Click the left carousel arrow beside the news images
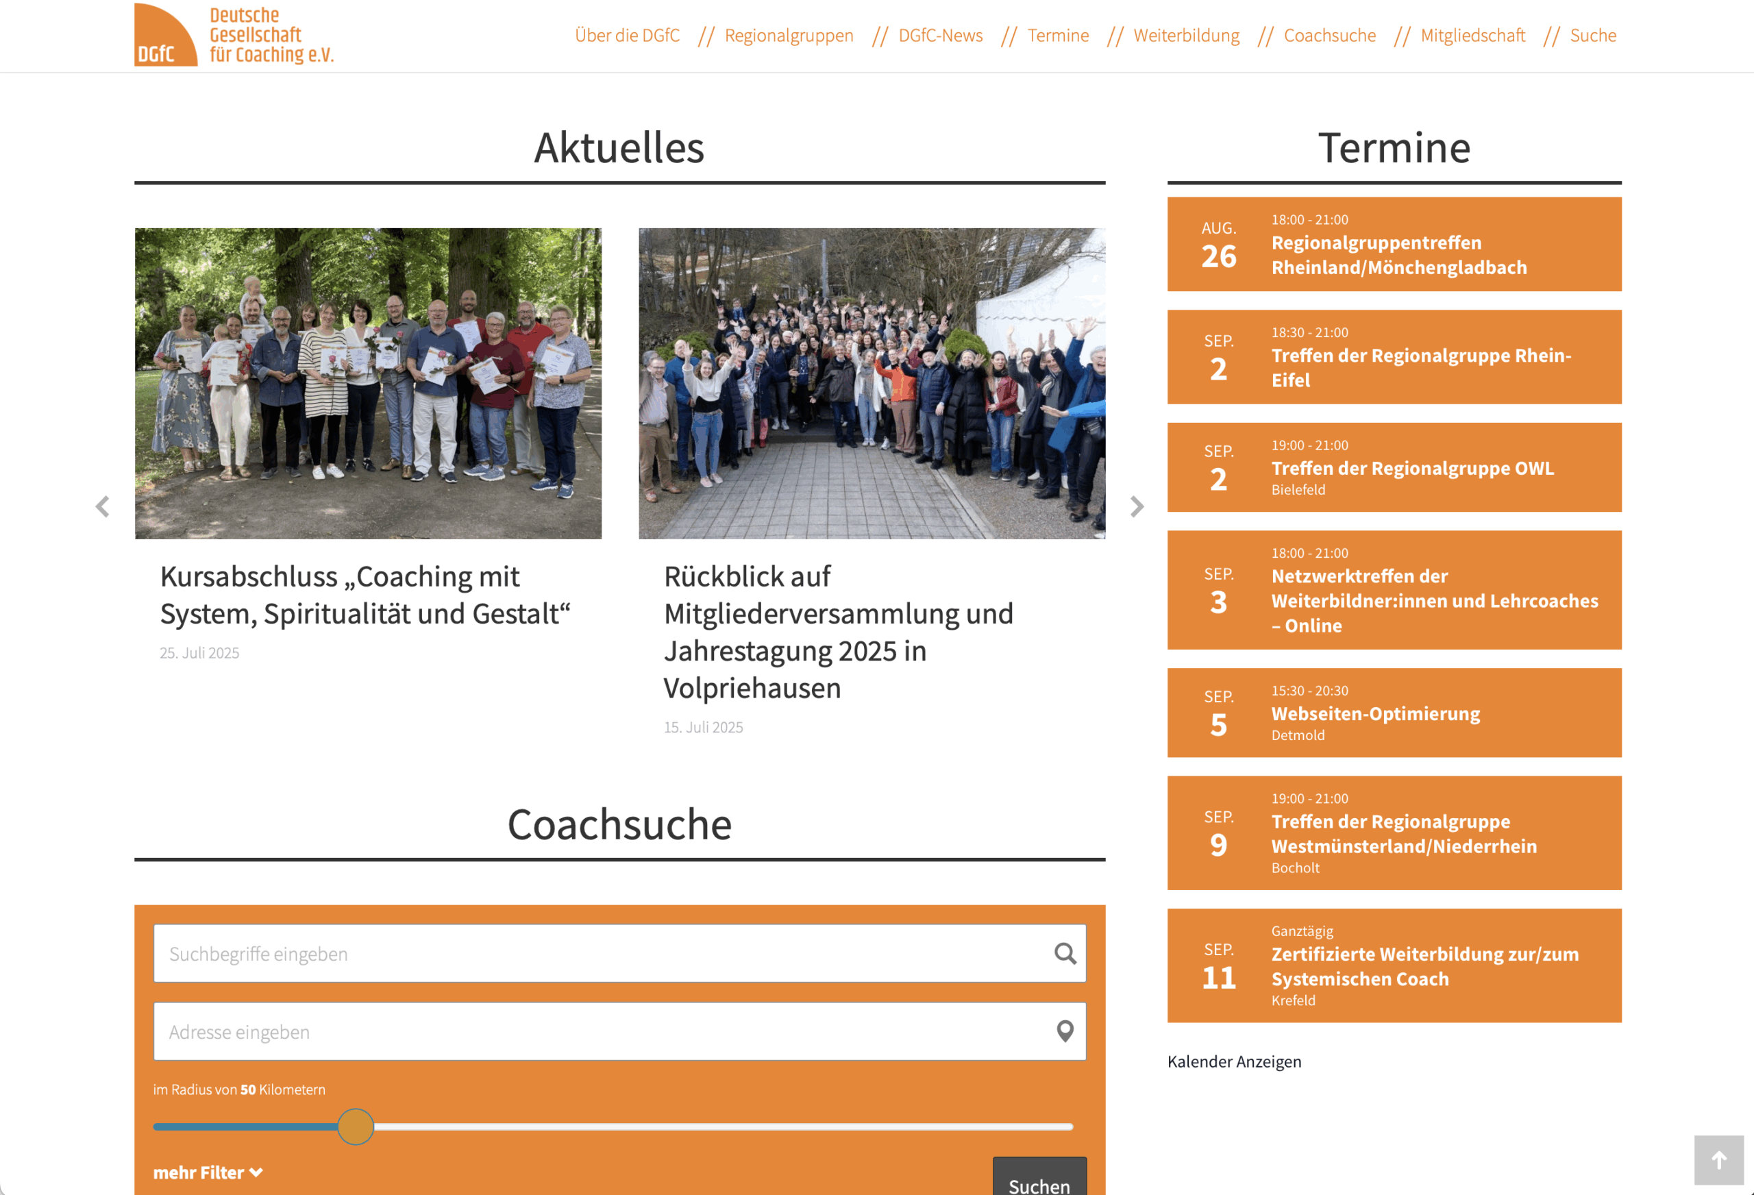 tap(103, 506)
